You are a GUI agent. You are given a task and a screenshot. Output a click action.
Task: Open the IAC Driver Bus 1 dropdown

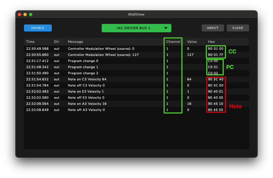136,28
